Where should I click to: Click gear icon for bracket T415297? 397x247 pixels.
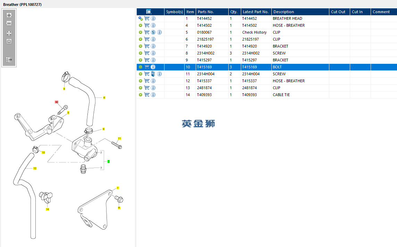(x=141, y=60)
